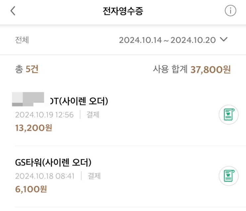Open the DT(사이렌 오더) transaction
The height and width of the screenshot is (211, 246).
tap(79, 101)
